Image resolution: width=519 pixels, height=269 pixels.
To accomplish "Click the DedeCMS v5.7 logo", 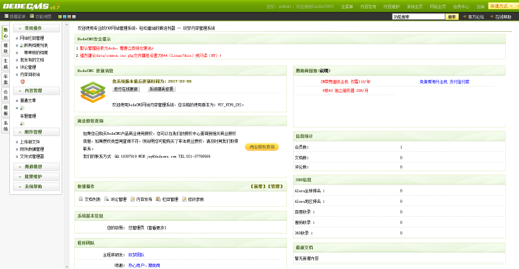I will 31,6.
